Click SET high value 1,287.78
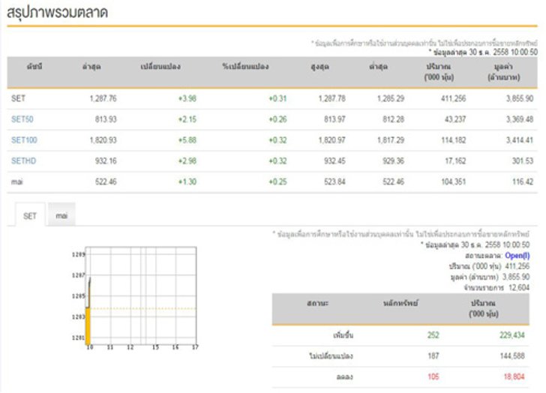This screenshot has width=546, height=393. 331,98
